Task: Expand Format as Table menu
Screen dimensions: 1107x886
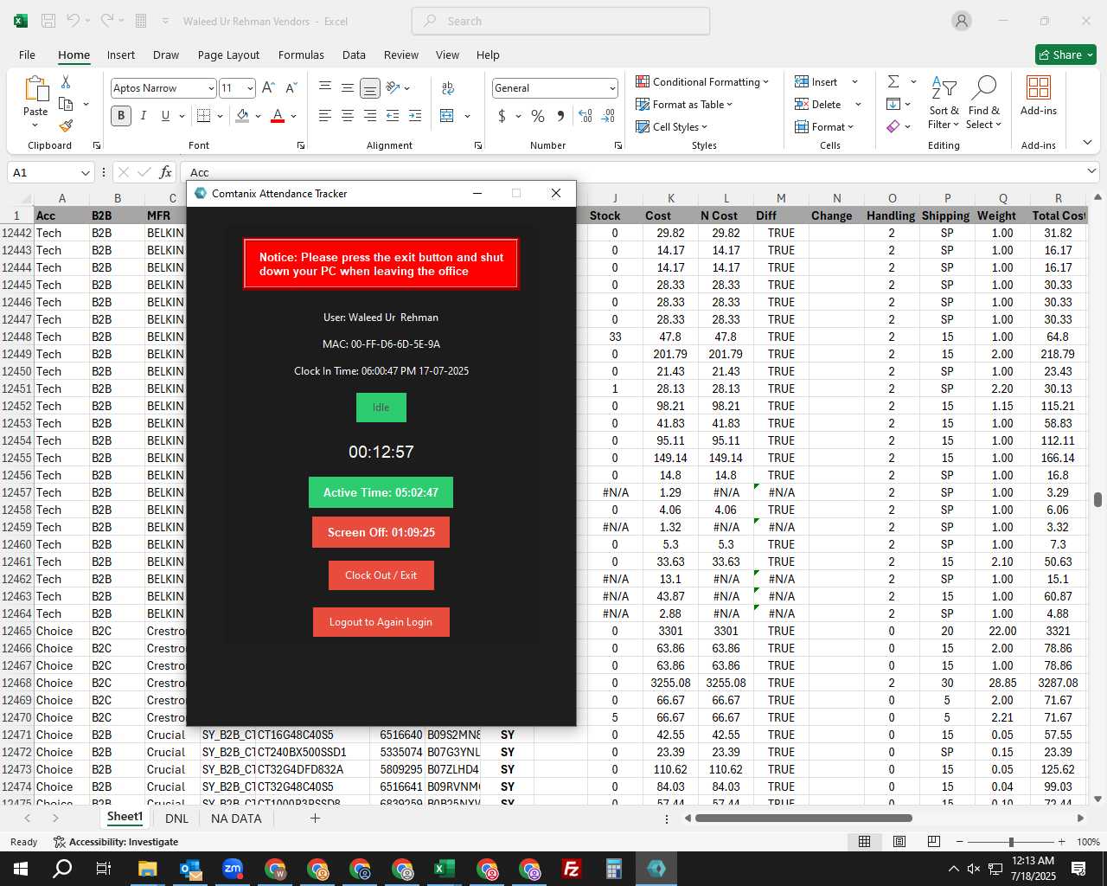Action: 684,104
